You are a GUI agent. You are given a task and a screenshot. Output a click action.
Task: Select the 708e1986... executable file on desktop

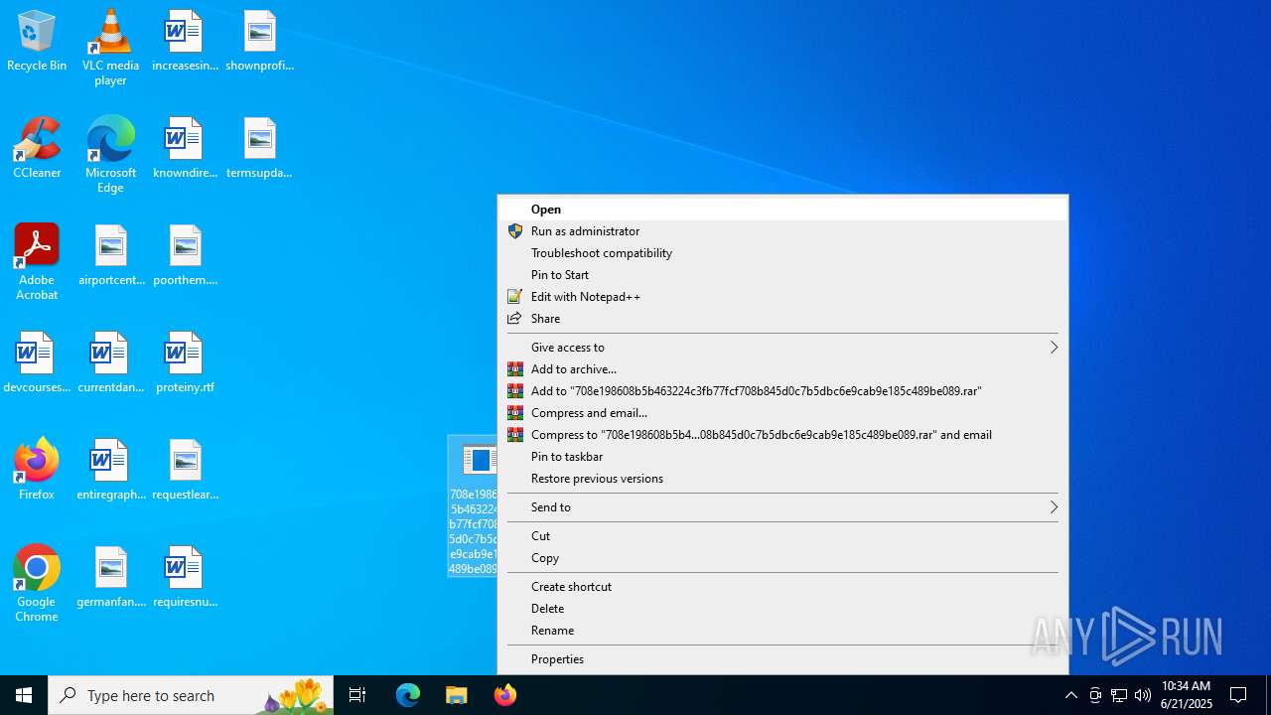(x=473, y=506)
